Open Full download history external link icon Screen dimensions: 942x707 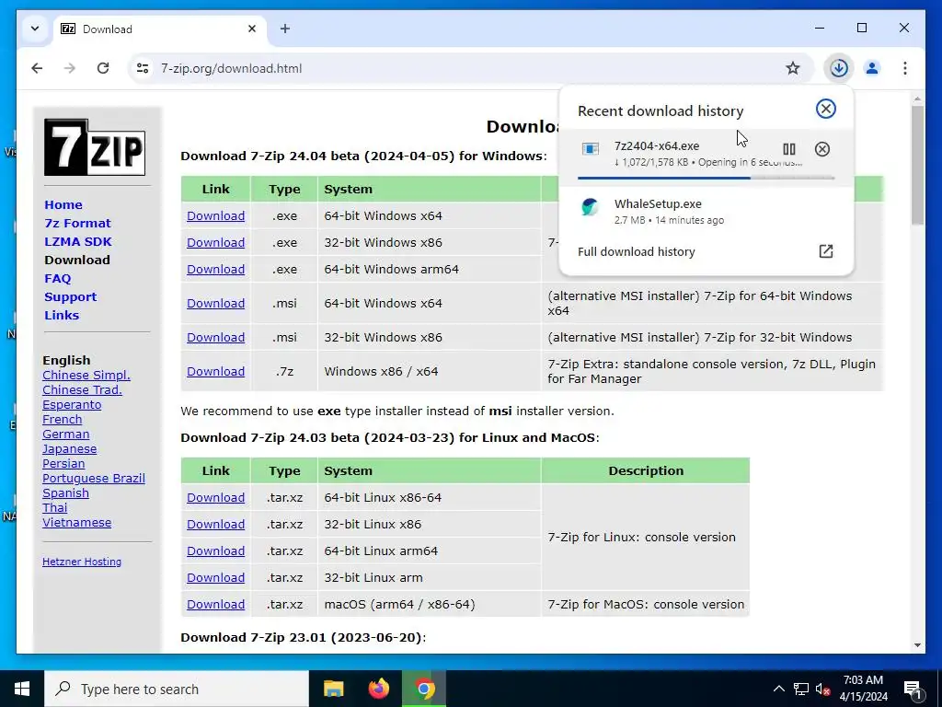pyautogui.click(x=826, y=251)
